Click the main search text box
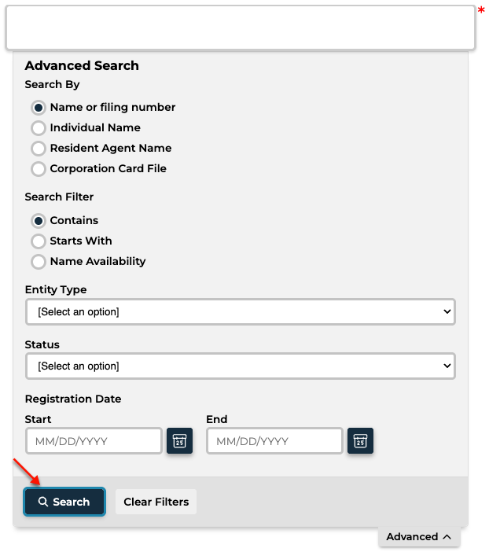Screen dimensions: 489x552 [241, 28]
